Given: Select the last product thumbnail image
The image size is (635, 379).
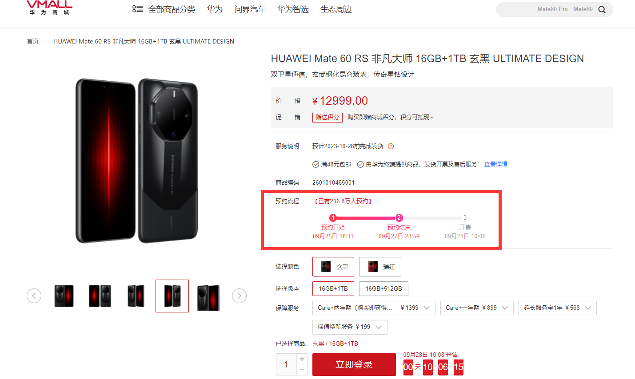Looking at the screenshot, I should coord(208,296).
